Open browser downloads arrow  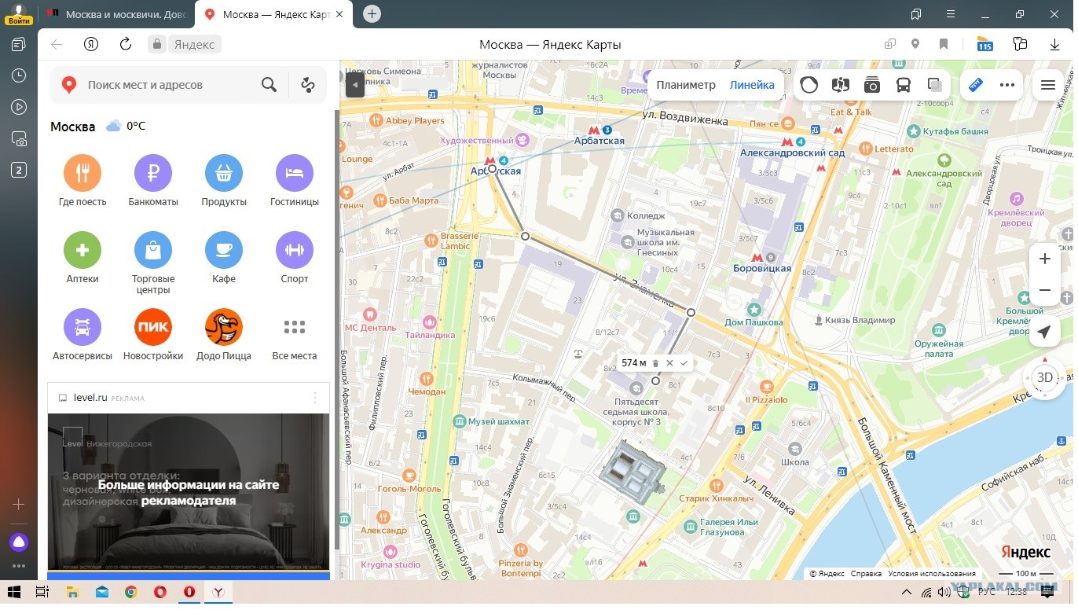point(1054,45)
